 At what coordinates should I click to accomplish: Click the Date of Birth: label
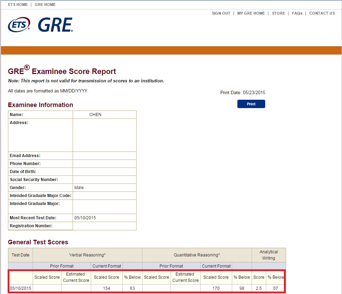pos(23,172)
